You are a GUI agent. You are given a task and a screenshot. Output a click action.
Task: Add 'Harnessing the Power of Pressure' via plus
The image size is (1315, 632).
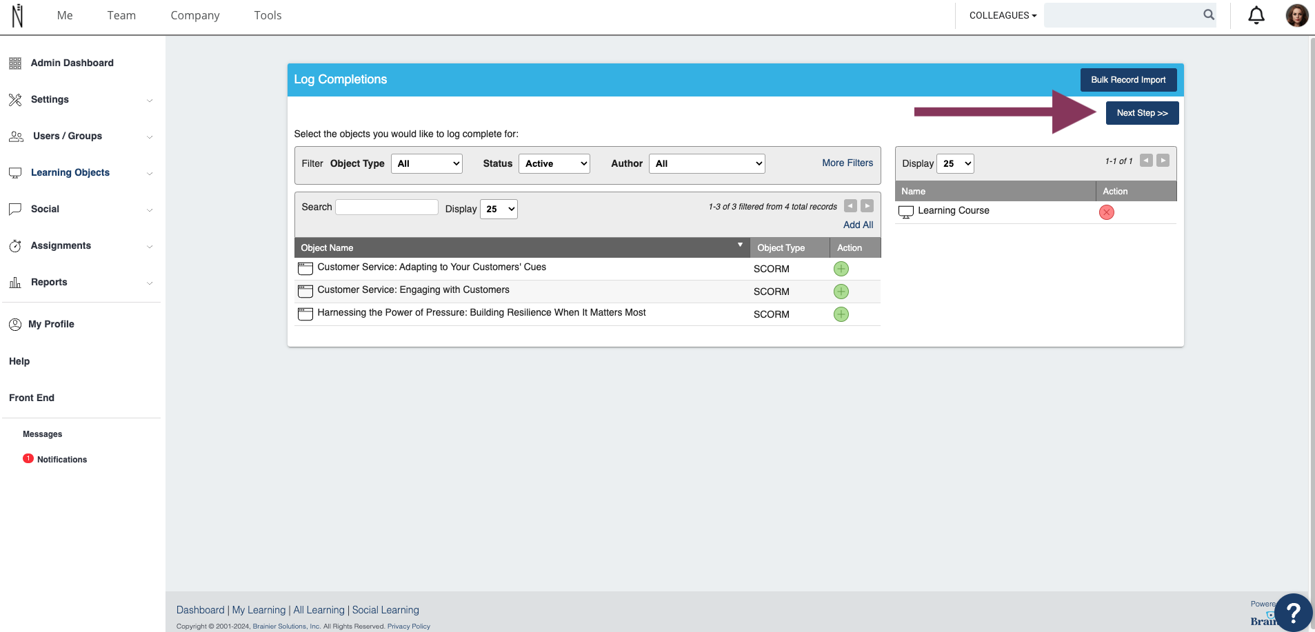[x=841, y=314]
